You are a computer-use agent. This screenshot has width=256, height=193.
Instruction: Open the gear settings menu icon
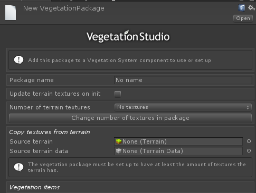(251, 8)
